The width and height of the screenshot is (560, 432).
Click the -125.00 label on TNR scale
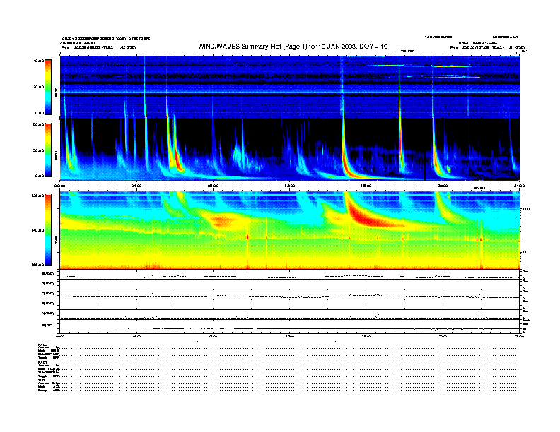pos(37,196)
